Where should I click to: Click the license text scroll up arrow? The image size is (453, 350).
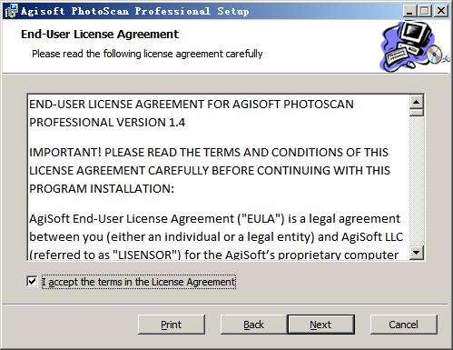417,102
